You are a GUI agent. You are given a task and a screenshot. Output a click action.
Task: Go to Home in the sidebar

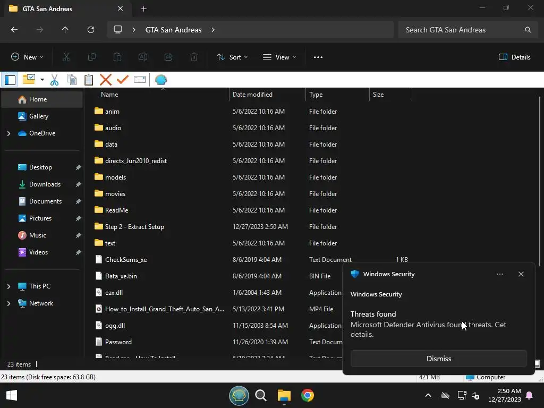pyautogui.click(x=42, y=99)
